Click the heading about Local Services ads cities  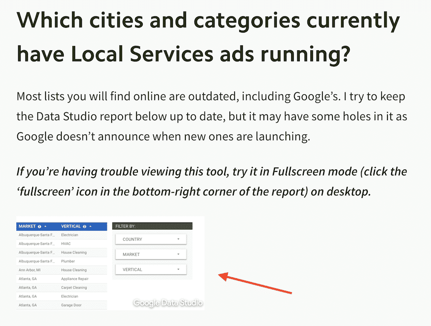click(x=208, y=37)
